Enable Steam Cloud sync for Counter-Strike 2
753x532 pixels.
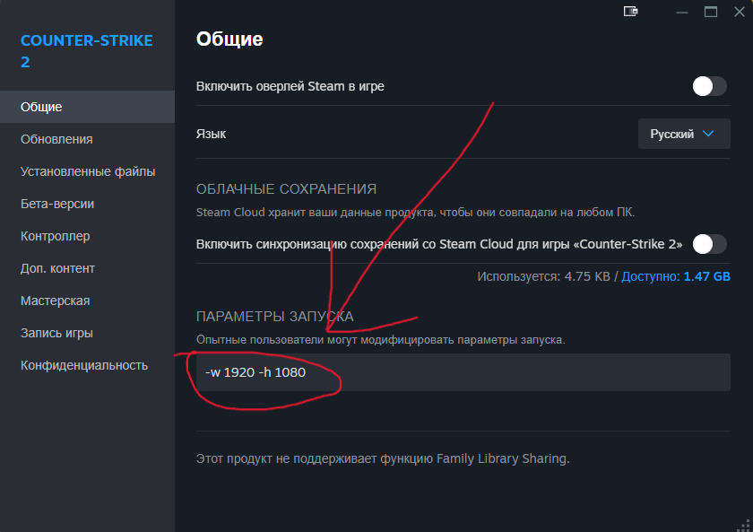coord(709,244)
